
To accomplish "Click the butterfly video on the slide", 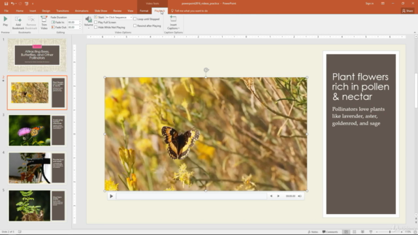I will [206, 134].
